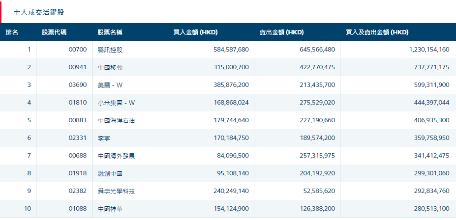Open the 融創中國 stock entry
The height and width of the screenshot is (220, 456).
110,173
